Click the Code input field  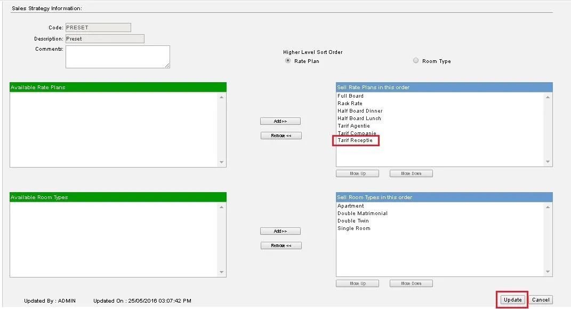pos(98,28)
